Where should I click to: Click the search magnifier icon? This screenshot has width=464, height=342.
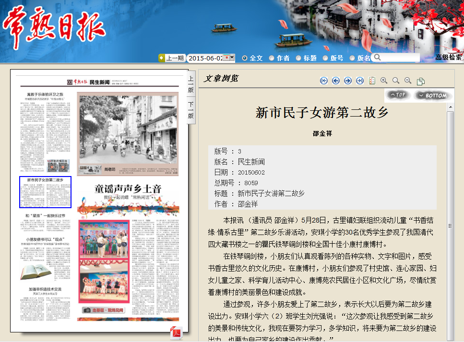[x=377, y=57]
